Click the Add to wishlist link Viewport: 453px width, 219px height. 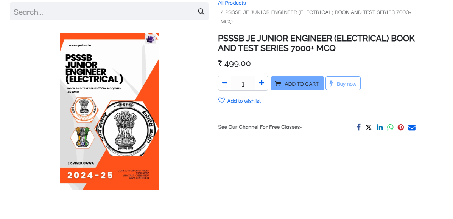(x=244, y=101)
